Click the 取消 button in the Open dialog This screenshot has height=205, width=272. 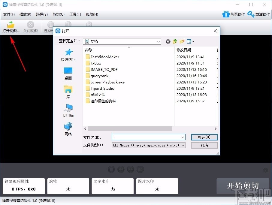pos(204,145)
